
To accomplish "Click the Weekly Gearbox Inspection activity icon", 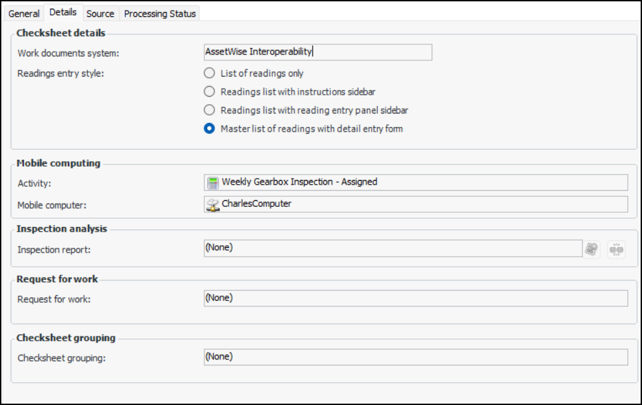I will pos(212,182).
